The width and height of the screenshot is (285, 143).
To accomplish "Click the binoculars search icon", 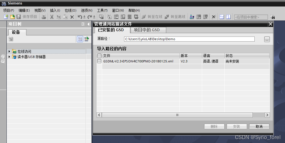I will (272, 17).
